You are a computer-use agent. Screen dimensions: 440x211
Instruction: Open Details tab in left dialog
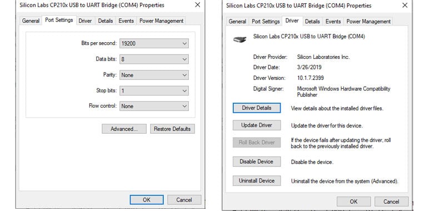point(106,21)
